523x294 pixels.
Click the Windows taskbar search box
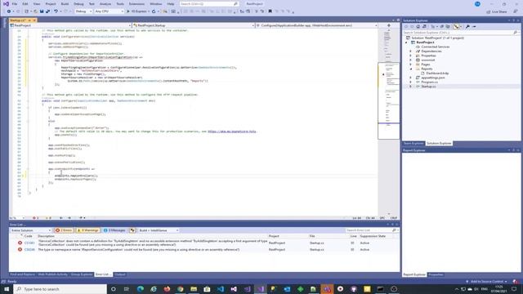[x=60, y=289]
